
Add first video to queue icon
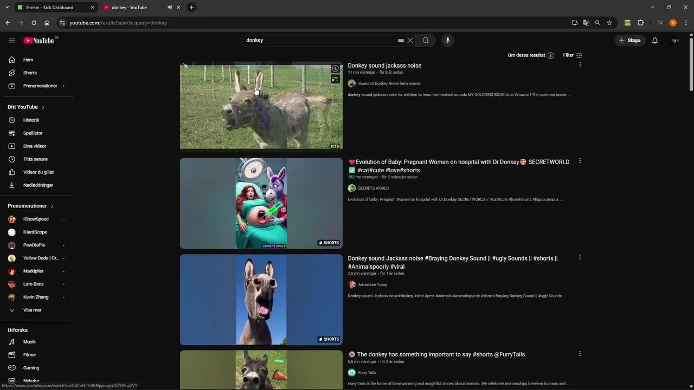(335, 79)
